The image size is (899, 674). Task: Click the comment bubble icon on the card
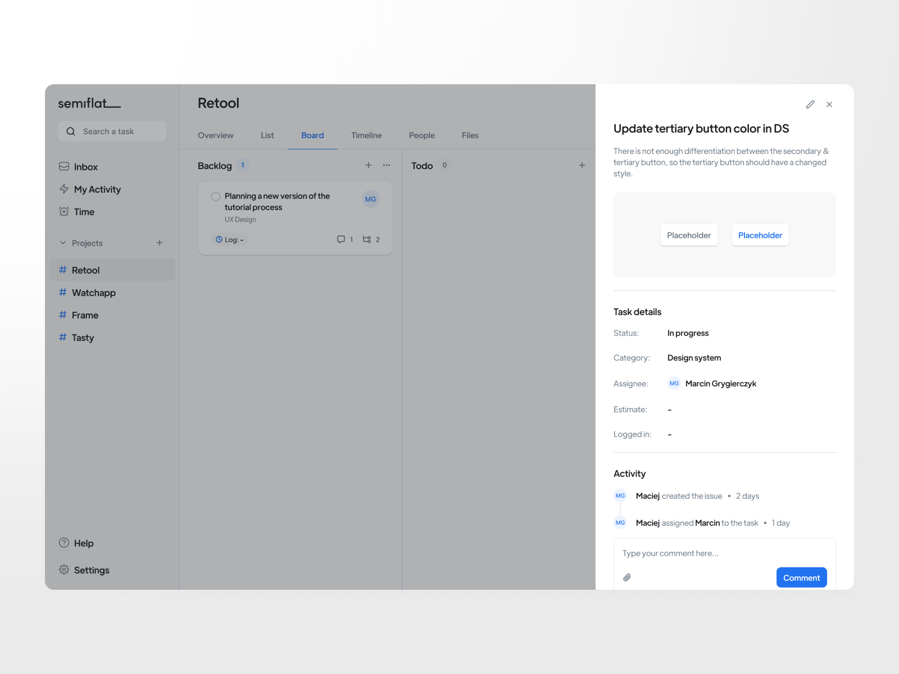342,239
